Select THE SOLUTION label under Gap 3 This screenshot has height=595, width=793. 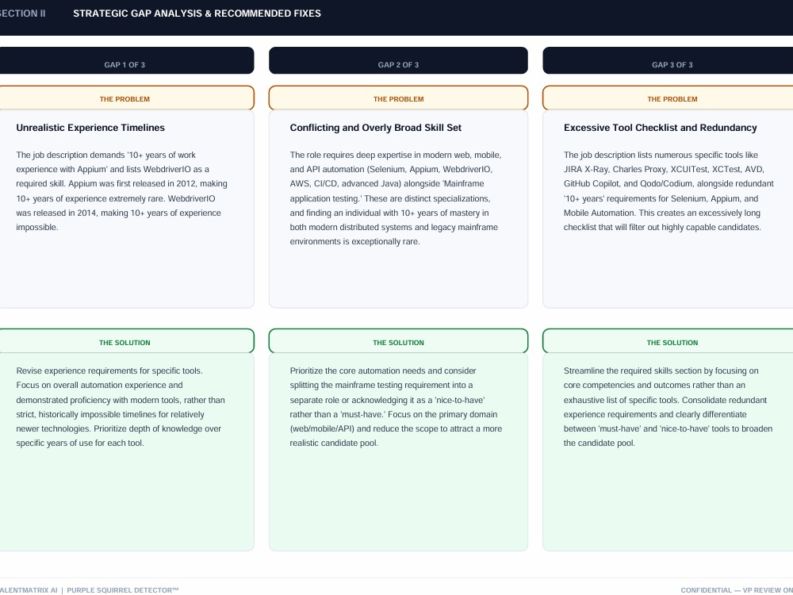[672, 343]
